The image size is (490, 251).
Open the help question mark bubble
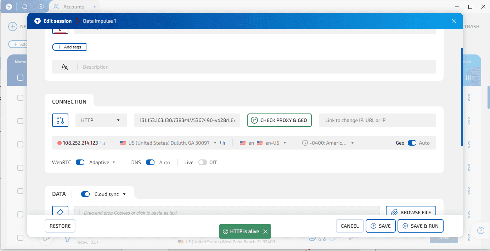point(480,230)
